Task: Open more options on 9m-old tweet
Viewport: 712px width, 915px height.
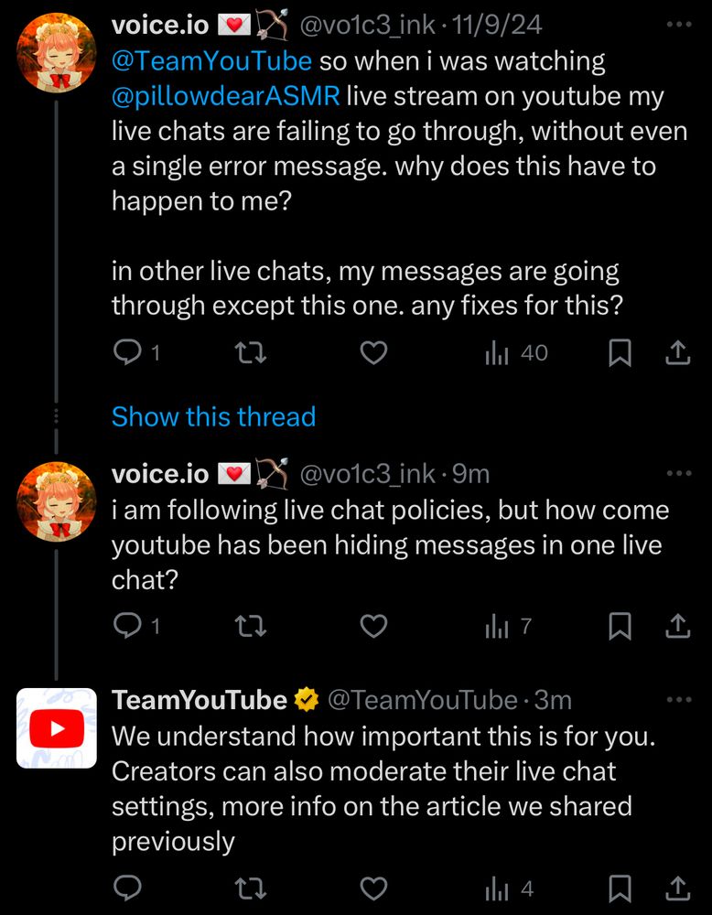Action: (679, 473)
